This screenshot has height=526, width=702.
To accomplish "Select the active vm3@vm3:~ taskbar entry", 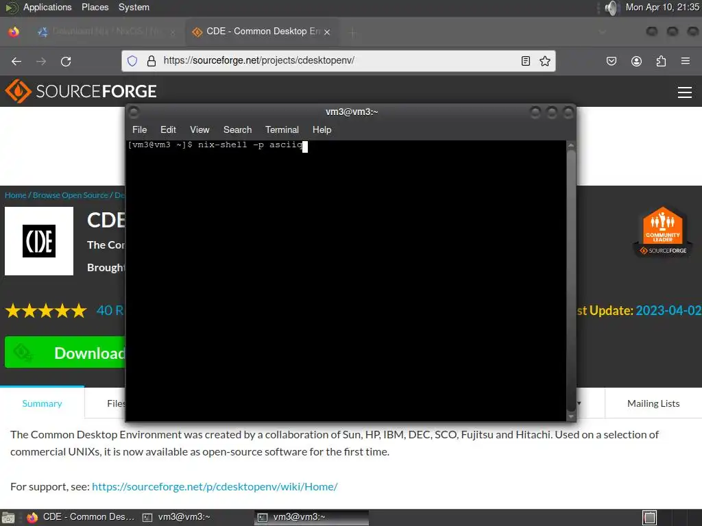I will [x=312, y=517].
